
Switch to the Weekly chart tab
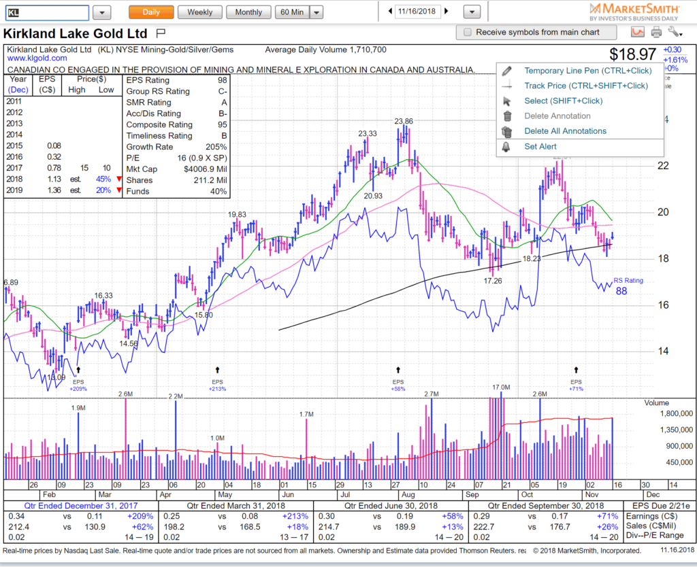[x=199, y=12]
